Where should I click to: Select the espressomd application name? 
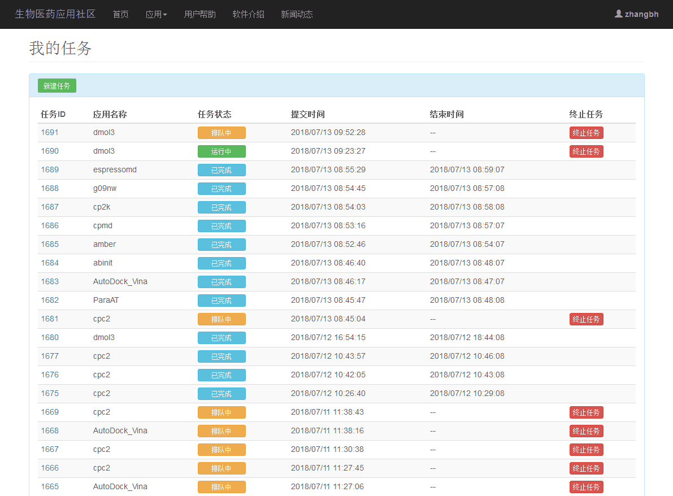tap(115, 170)
